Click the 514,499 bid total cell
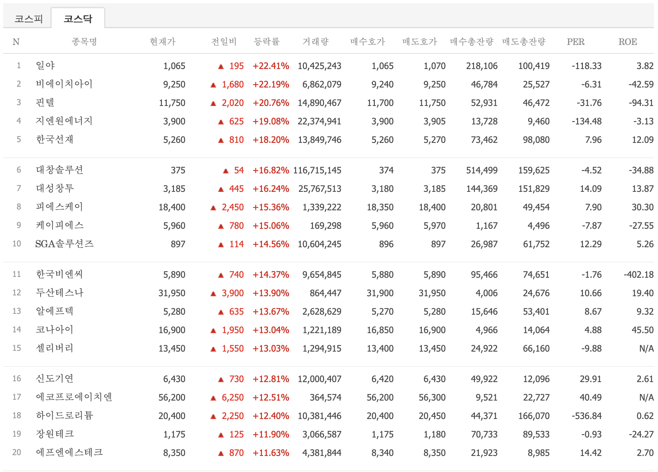Viewport: 658px width, 472px height. pyautogui.click(x=482, y=170)
